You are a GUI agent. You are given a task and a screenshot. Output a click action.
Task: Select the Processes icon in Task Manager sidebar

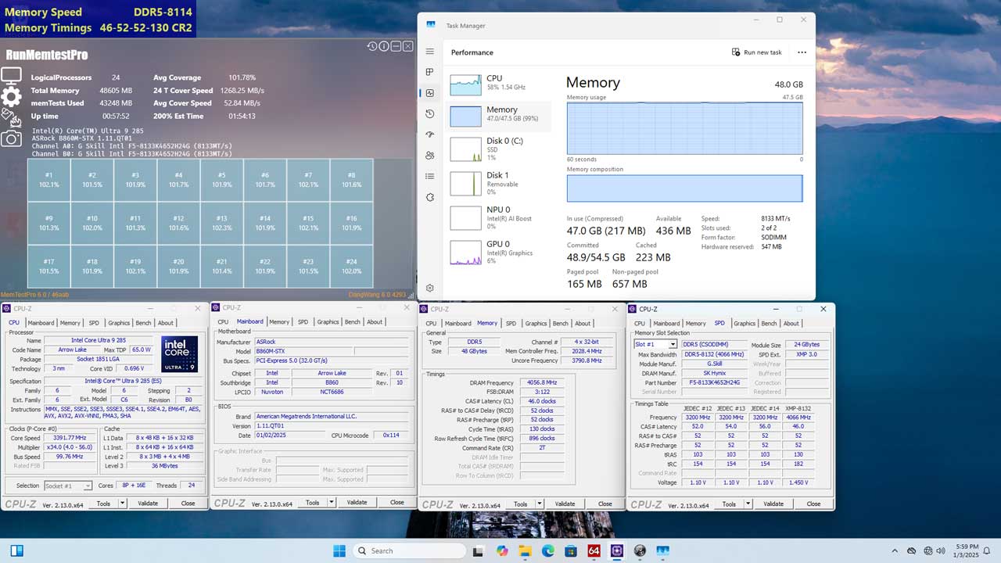click(429, 72)
